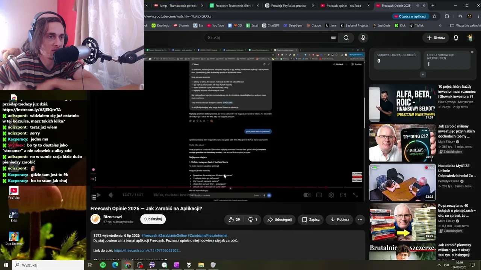Show more bookmarks with the chevron
Image resolution: width=481 pixels, height=270 pixels.
pos(440,25)
